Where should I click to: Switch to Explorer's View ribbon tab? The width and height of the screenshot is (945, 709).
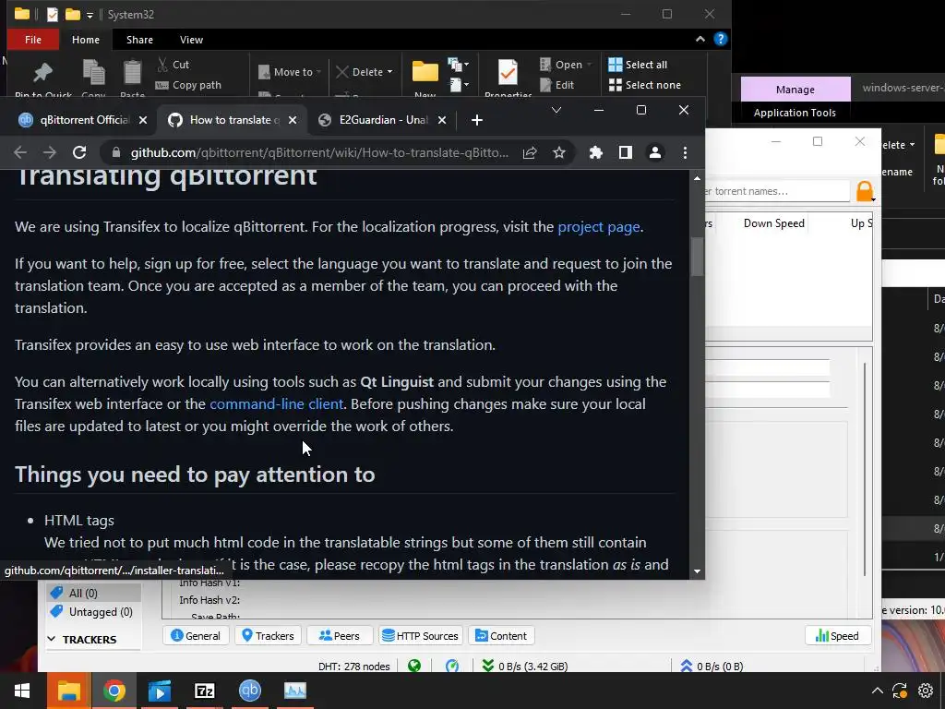click(191, 40)
